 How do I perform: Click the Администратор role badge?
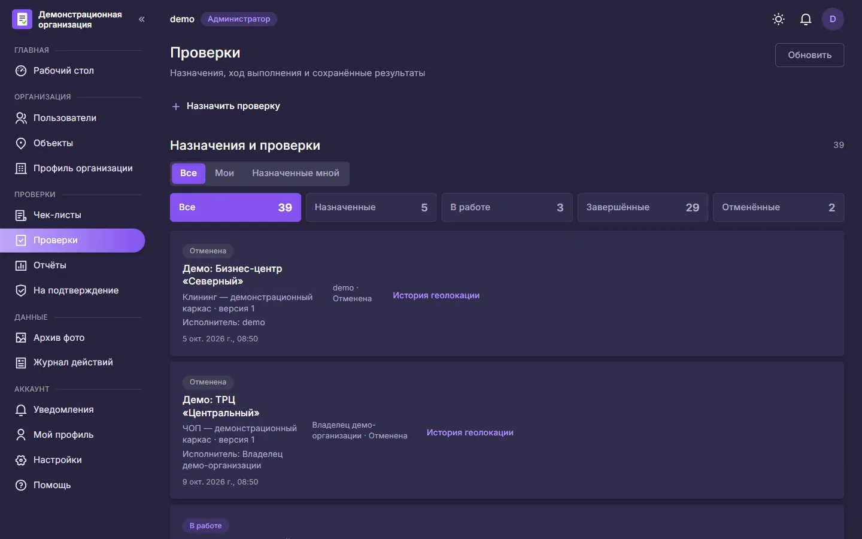[x=239, y=19]
